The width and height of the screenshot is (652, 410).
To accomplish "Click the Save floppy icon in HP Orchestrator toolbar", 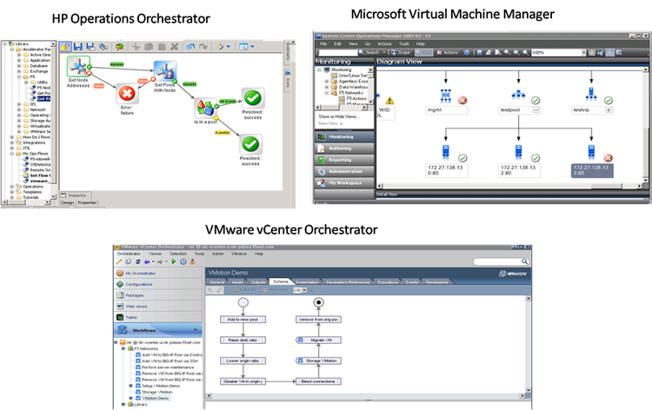I will 77,47.
